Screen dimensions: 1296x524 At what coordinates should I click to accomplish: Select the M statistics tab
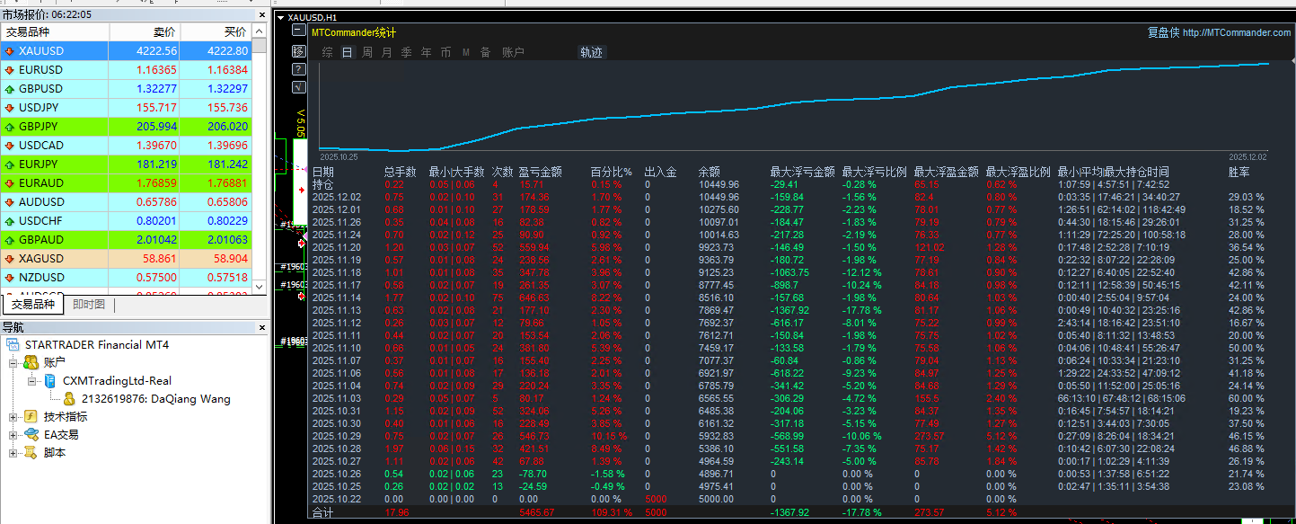pos(465,52)
